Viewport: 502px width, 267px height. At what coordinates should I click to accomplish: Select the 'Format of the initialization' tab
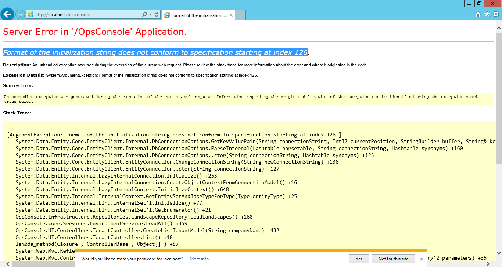(196, 15)
